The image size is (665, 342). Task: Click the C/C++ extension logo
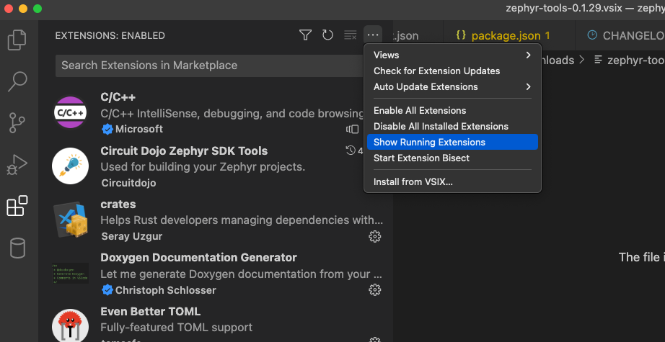tap(71, 112)
